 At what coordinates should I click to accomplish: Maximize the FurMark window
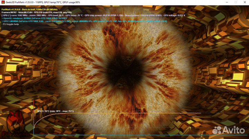click(x=237, y=2)
